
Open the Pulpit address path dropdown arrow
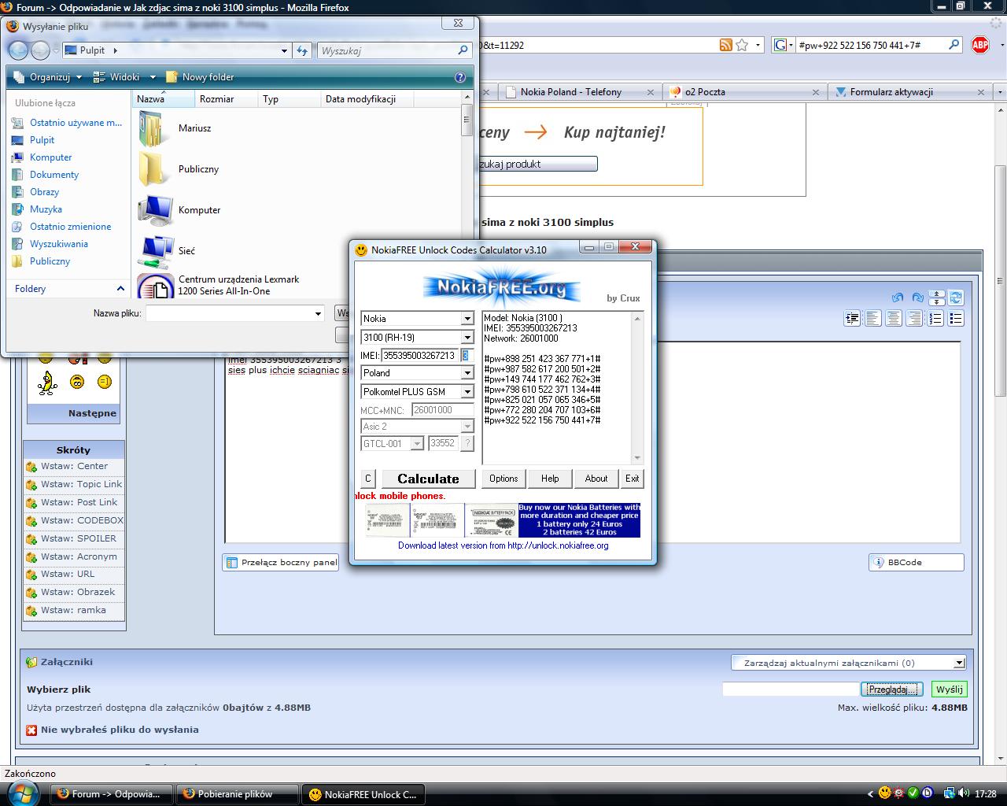pos(284,50)
